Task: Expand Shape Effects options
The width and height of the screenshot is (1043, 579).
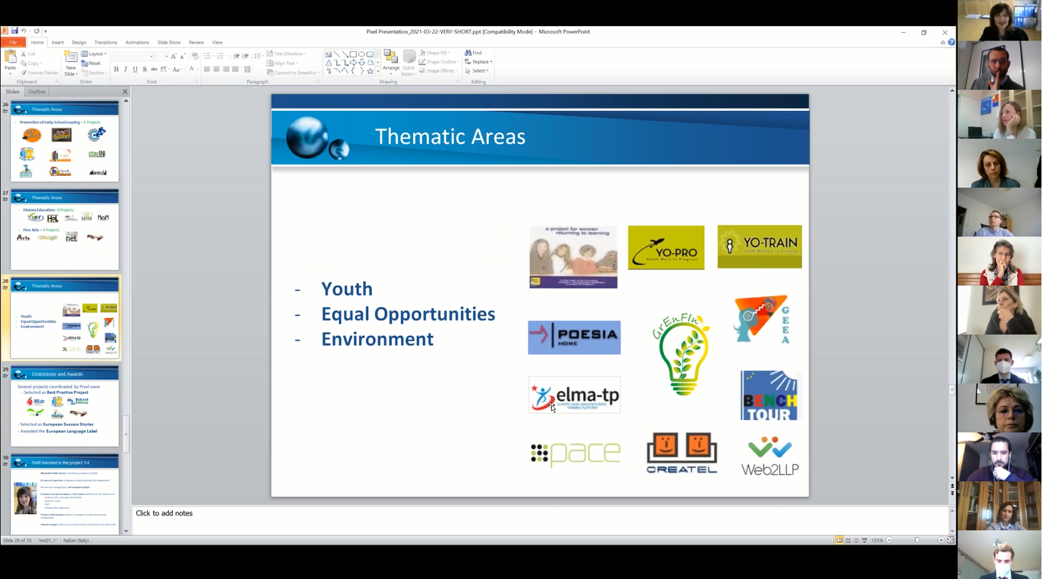Action: 438,71
